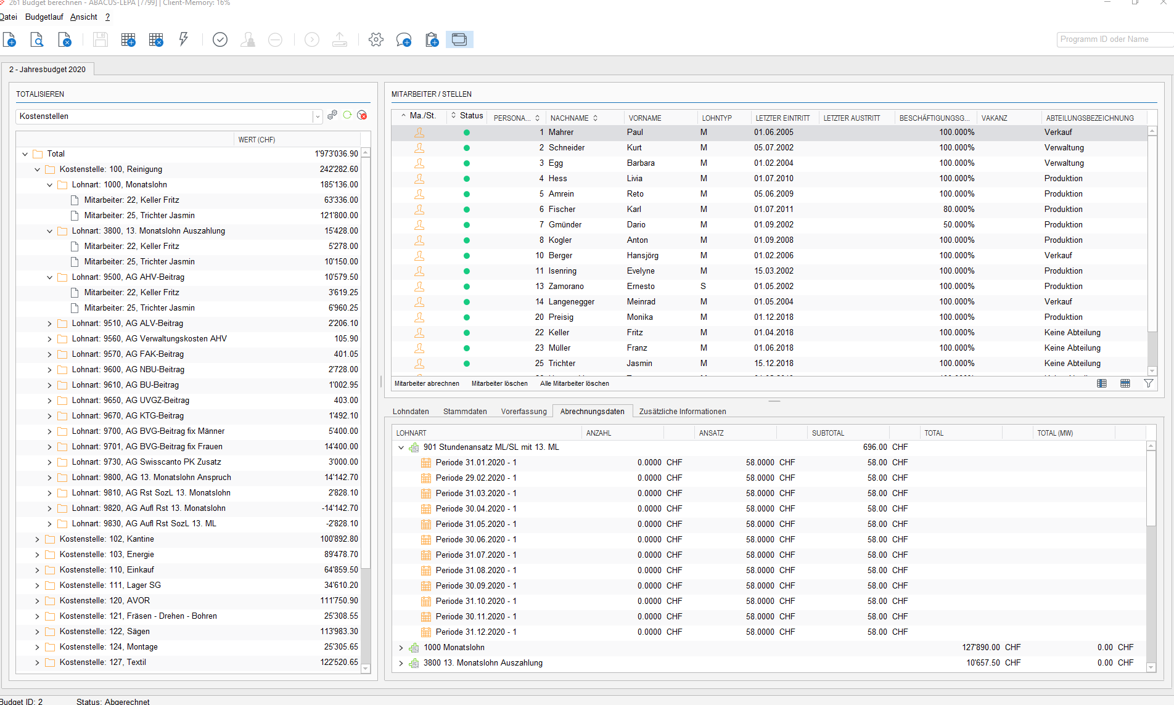
Task: Open the Ansicht menu
Action: tap(84, 17)
